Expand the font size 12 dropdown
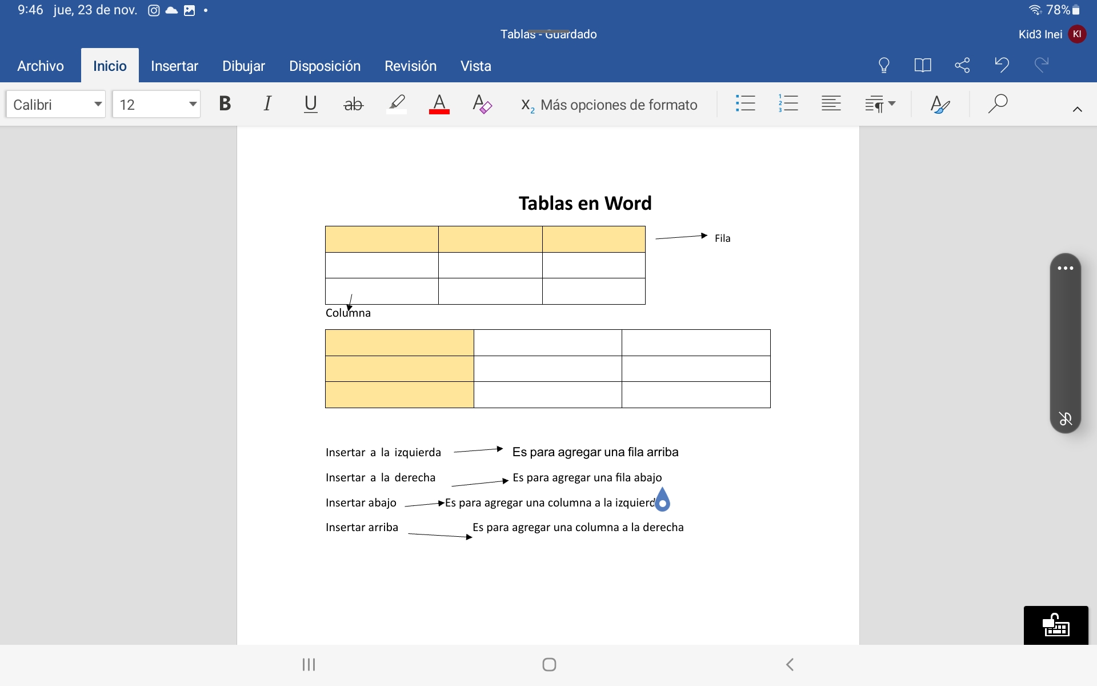Viewport: 1097px width, 686px height. tap(193, 104)
